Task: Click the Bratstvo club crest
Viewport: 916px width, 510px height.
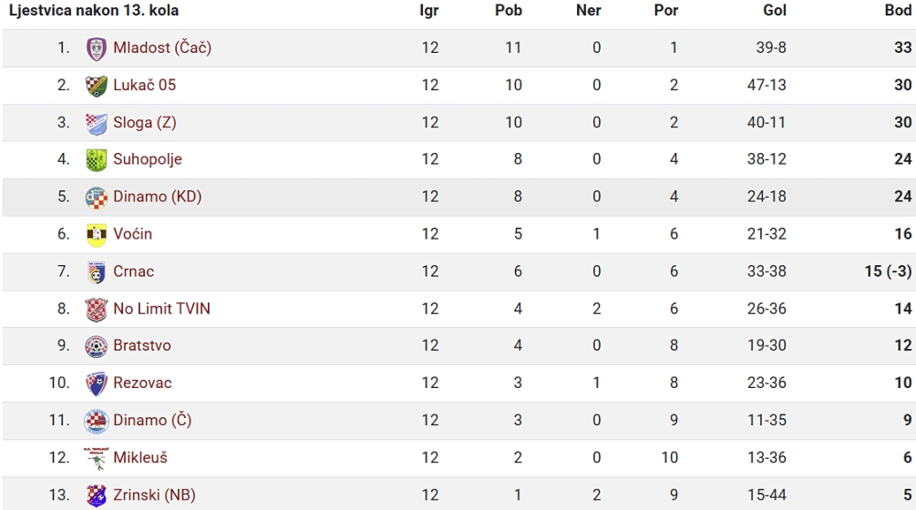Action: pyautogui.click(x=97, y=346)
